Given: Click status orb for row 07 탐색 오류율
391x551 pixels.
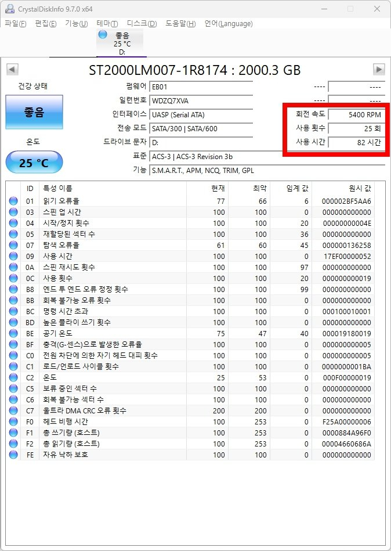Looking at the screenshot, I should click(x=13, y=245).
